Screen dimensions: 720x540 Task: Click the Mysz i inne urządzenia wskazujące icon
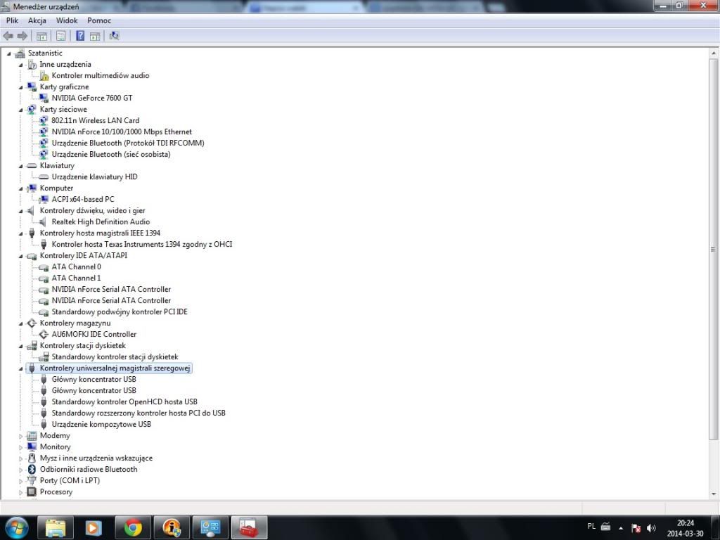[x=32, y=458]
